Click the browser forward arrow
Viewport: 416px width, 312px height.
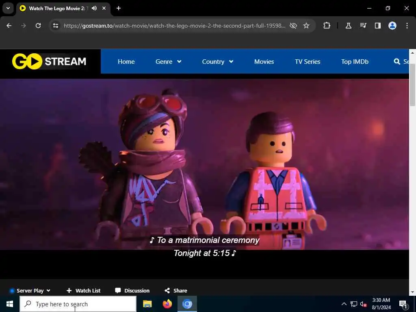[24, 26]
